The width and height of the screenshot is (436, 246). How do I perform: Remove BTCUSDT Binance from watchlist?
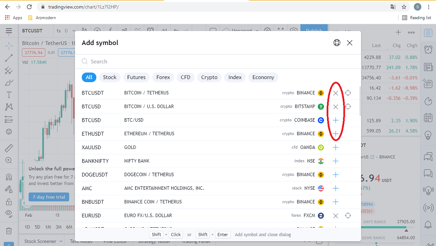[x=335, y=93]
